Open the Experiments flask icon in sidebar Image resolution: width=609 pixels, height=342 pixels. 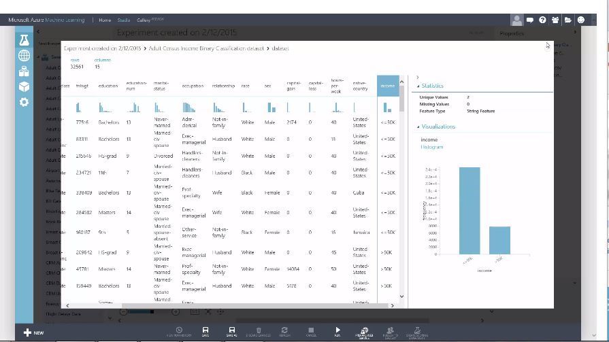pyautogui.click(x=24, y=41)
